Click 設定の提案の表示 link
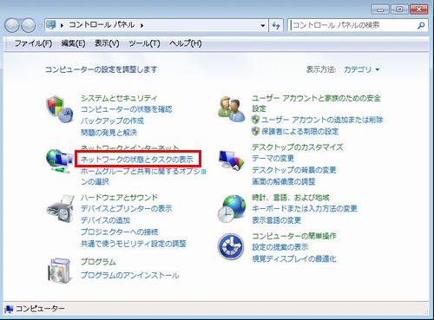 [279, 247]
